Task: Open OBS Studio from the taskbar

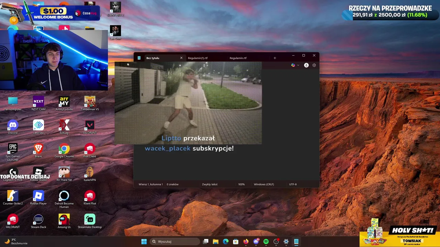Action: tap(276, 242)
